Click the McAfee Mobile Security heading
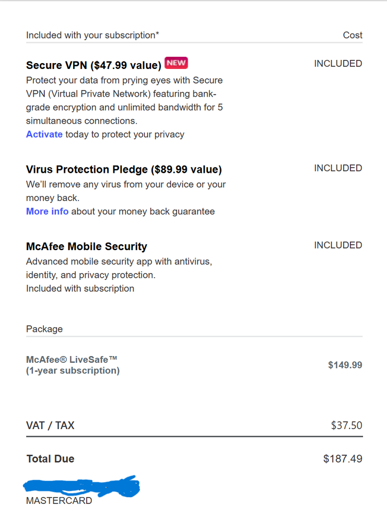 [87, 246]
